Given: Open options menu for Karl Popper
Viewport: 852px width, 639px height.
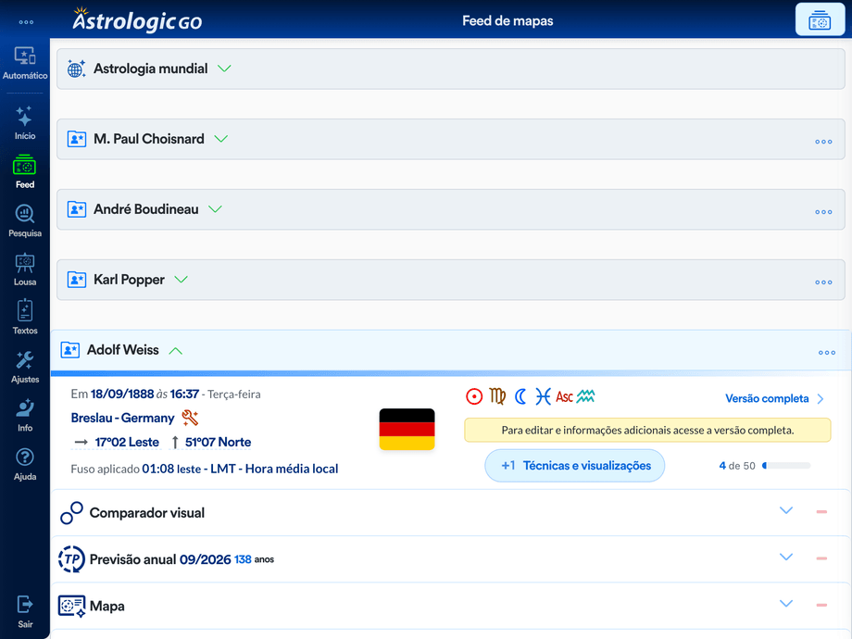Looking at the screenshot, I should pyautogui.click(x=823, y=282).
